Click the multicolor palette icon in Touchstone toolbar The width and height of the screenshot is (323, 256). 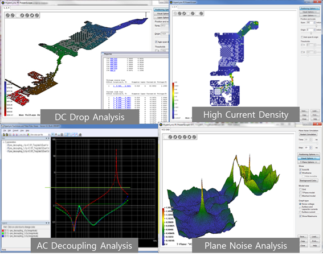(x=28, y=135)
